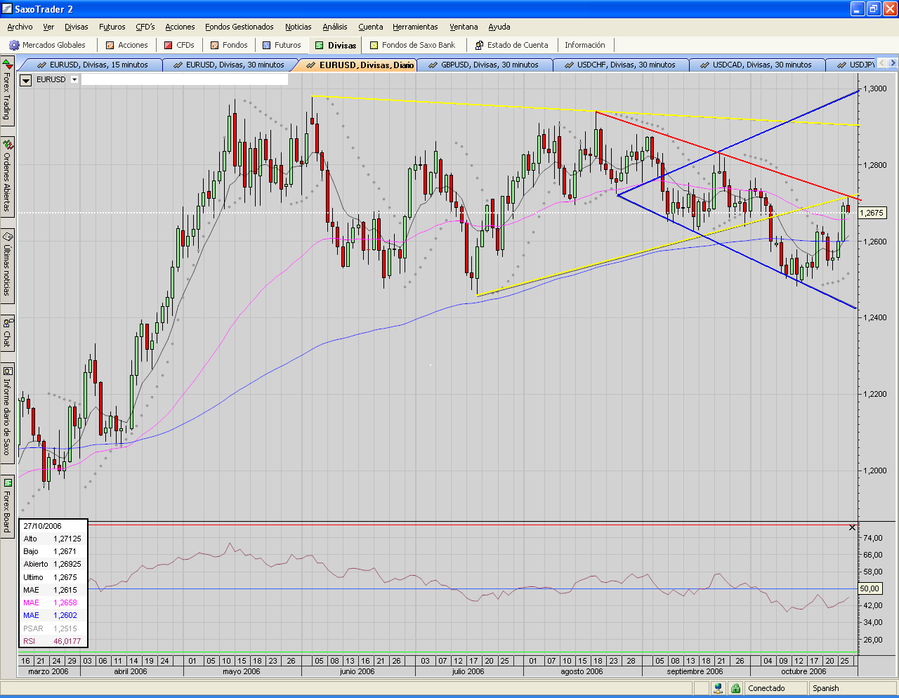The height and width of the screenshot is (698, 899).
Task: Click the Acciones toolbar icon
Action: tap(110, 45)
